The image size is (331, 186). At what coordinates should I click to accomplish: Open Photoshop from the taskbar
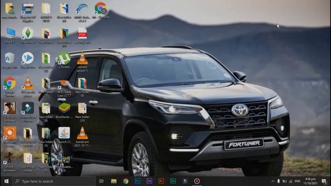pos(138,181)
